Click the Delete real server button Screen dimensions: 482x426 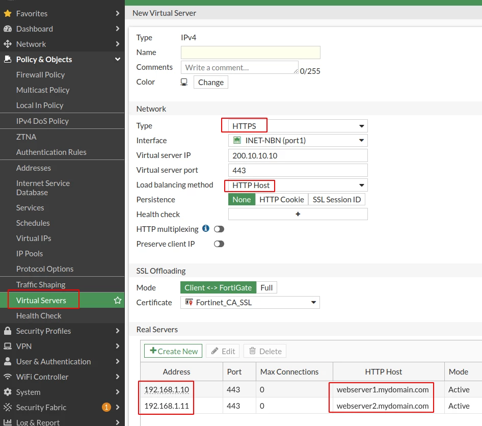pyautogui.click(x=265, y=351)
